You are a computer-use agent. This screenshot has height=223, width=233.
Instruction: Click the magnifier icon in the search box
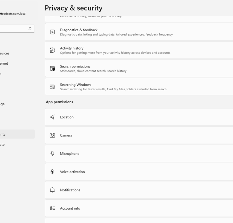click(30, 28)
